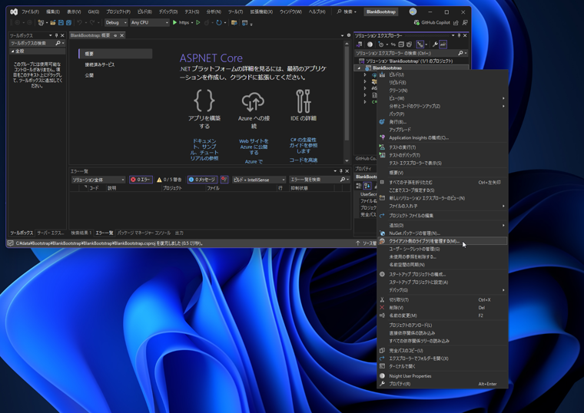Click the 'C# の生産性ガイドを参照します' link

[x=304, y=146]
